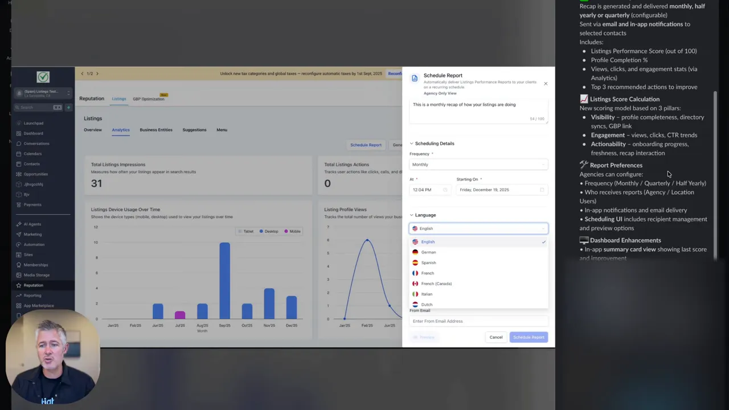Click the English flag swatch in the language list

(415, 241)
